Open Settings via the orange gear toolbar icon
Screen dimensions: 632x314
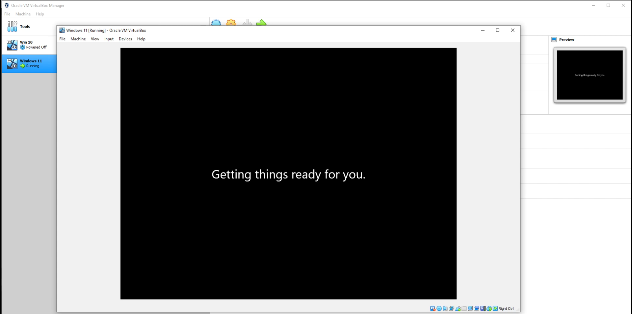231,22
